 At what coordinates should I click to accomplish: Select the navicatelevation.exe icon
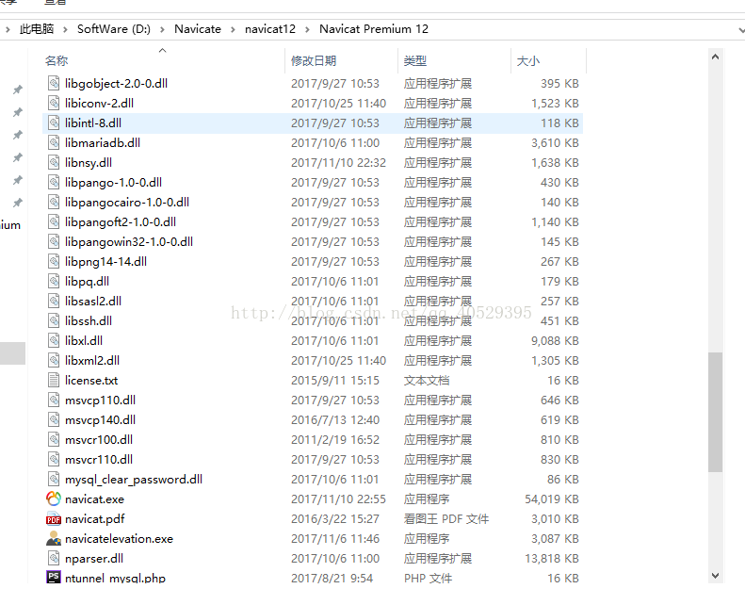click(x=54, y=538)
